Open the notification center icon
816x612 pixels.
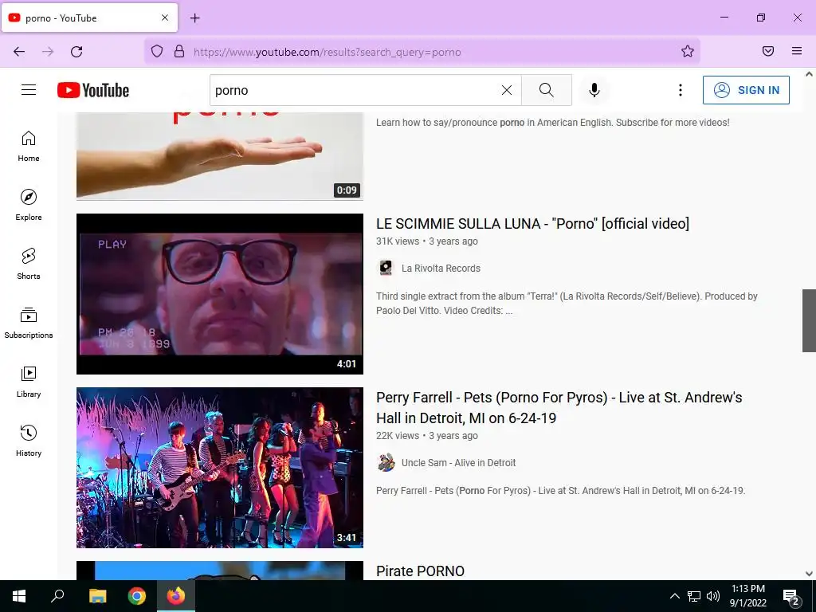point(791,598)
